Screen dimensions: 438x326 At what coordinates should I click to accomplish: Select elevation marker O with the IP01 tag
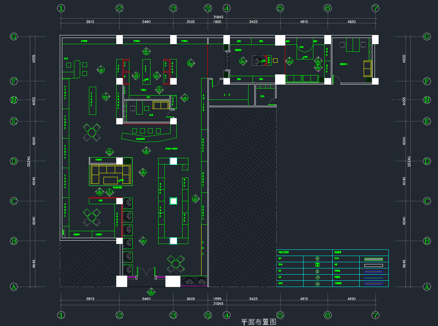tap(159, 89)
